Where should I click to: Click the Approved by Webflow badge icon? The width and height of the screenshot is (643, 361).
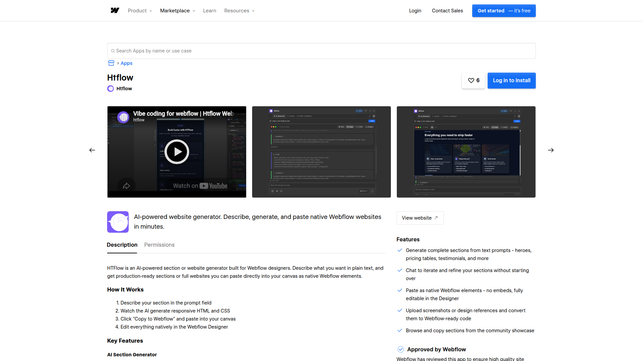tap(401, 349)
